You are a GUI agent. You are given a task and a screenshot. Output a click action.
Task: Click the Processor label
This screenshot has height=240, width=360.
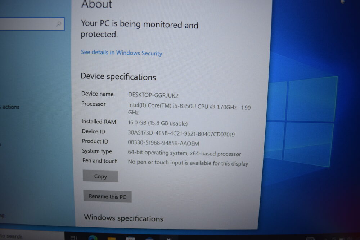94,104
